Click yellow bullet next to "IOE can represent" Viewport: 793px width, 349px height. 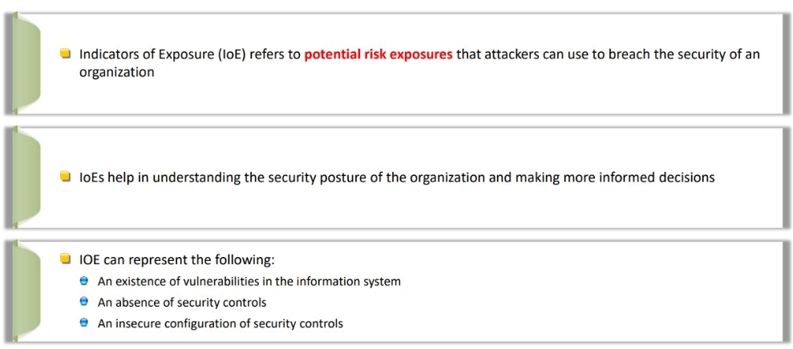pyautogui.click(x=65, y=259)
